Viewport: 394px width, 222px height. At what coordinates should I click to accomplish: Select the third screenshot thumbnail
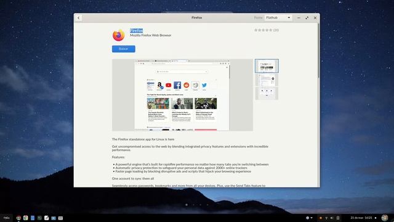tap(267, 93)
